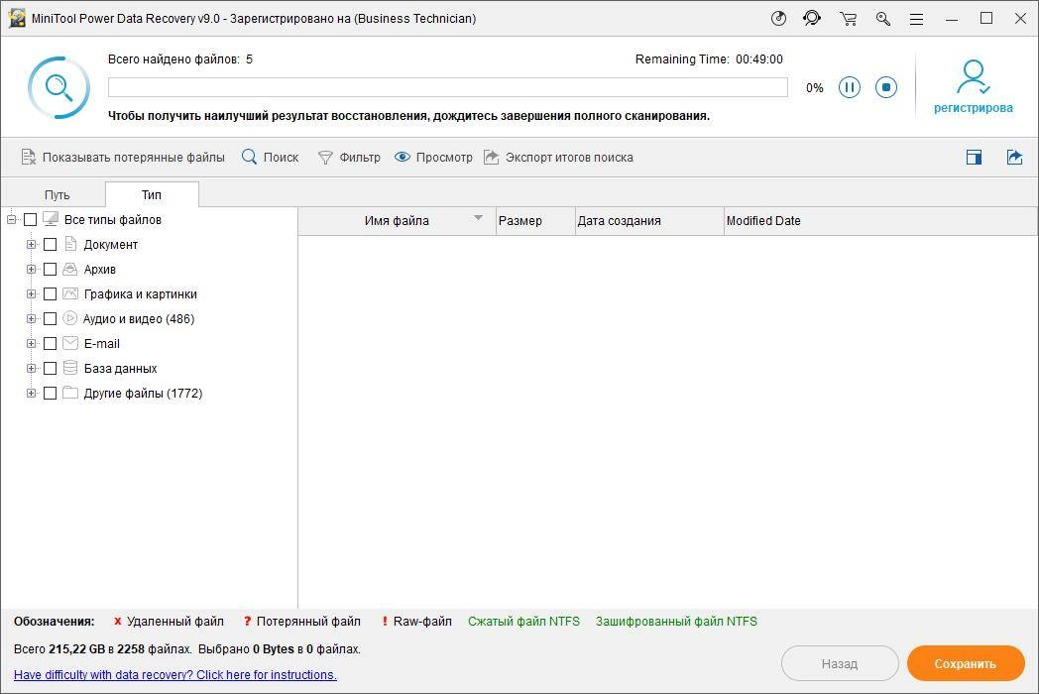Image resolution: width=1039 pixels, height=694 pixels.
Task: Click the Графика и картинки icon
Action: coord(70,293)
